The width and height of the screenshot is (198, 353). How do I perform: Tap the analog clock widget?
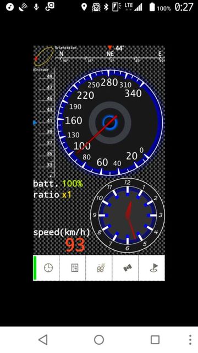[128, 216]
